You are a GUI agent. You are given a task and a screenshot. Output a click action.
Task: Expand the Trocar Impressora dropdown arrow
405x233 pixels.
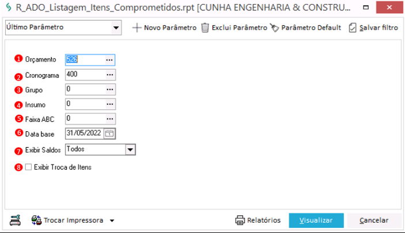point(112,220)
